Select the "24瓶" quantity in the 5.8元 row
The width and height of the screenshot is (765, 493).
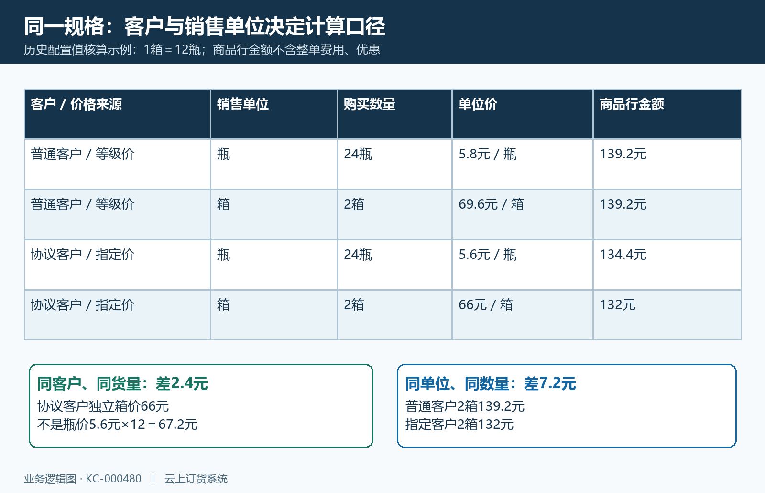[x=358, y=154]
